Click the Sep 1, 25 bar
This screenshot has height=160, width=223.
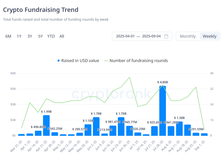204,134
